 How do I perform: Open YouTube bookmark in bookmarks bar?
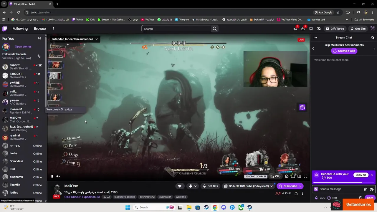[x=148, y=20]
